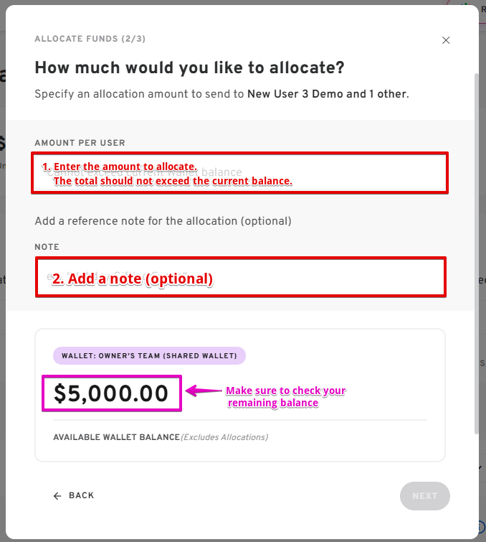Click the Available Wallet Balance label
The width and height of the screenshot is (486, 542).
coord(116,437)
